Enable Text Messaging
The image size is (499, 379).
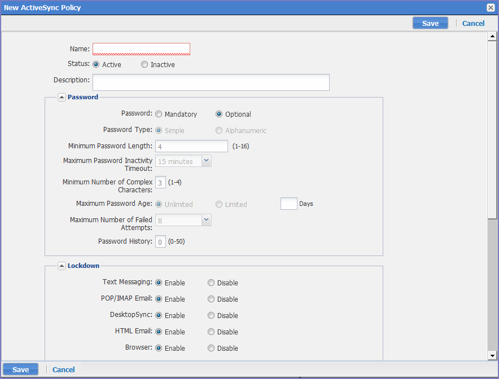159,283
